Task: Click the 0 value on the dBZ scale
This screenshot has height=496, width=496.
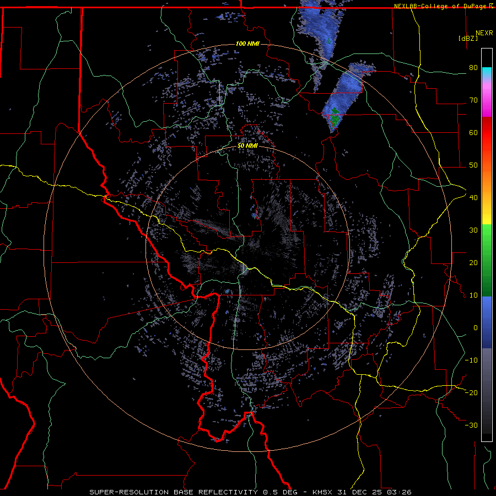Action: pos(476,328)
